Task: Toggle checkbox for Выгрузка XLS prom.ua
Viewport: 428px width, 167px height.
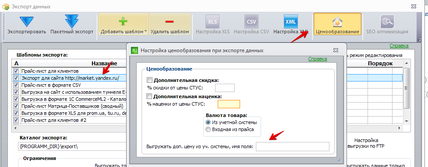Action: 16,113
